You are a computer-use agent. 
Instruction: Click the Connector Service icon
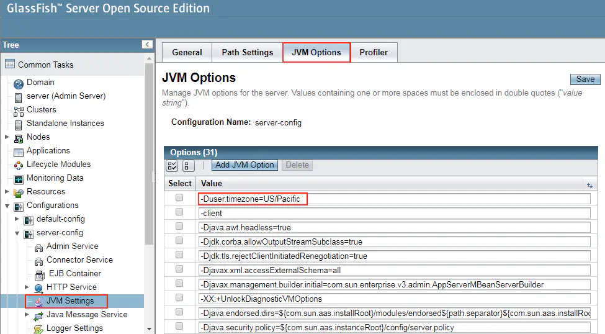tap(38, 261)
